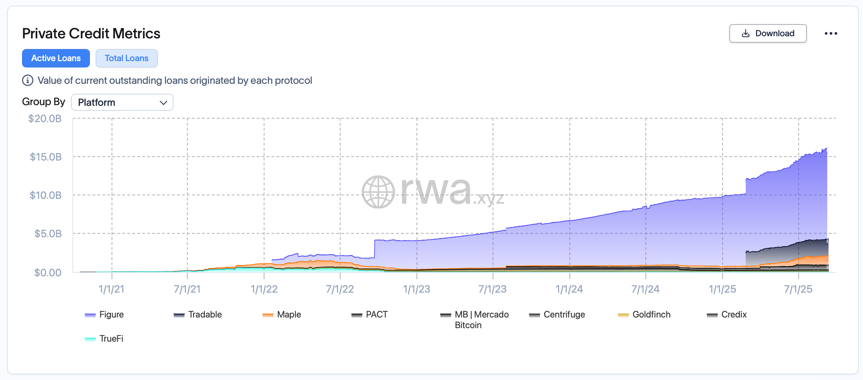This screenshot has width=863, height=380.
Task: Hide the Tradable series via legend
Action: point(205,315)
